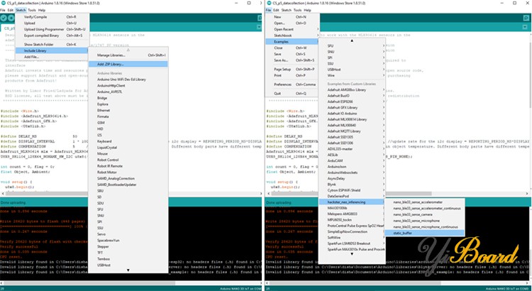This screenshot has width=532, height=291.
Task: Select the LiquidCrystal library from the list
Action: [109, 147]
